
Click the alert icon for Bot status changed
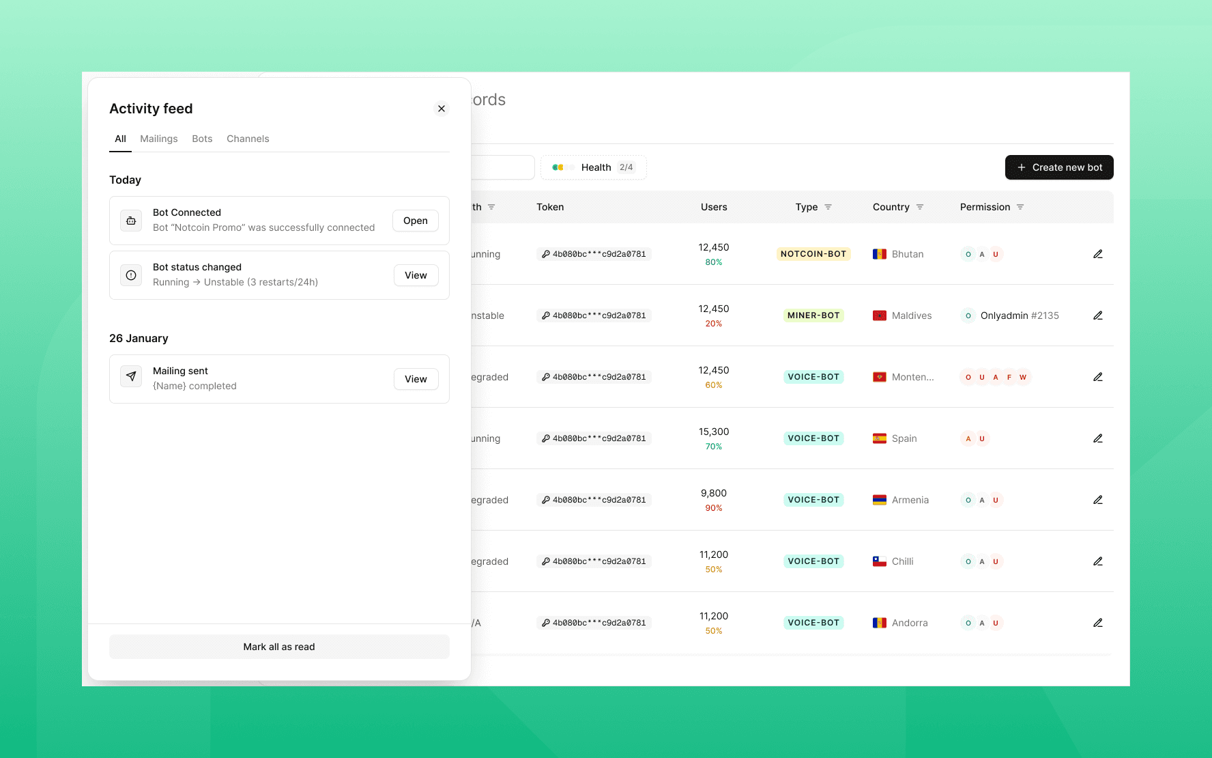131,275
